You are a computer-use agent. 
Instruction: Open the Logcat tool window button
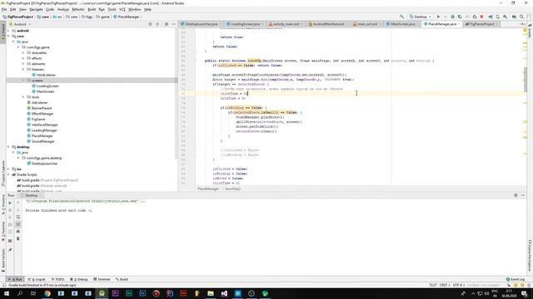[37, 279]
